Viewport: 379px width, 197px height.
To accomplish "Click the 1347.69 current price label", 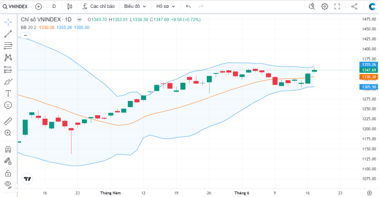I will click(x=369, y=70).
